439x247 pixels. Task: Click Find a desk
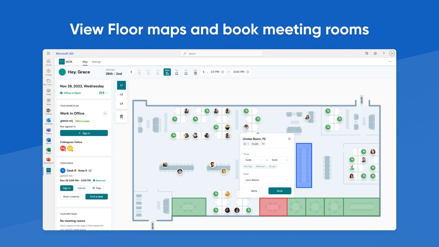point(97,197)
